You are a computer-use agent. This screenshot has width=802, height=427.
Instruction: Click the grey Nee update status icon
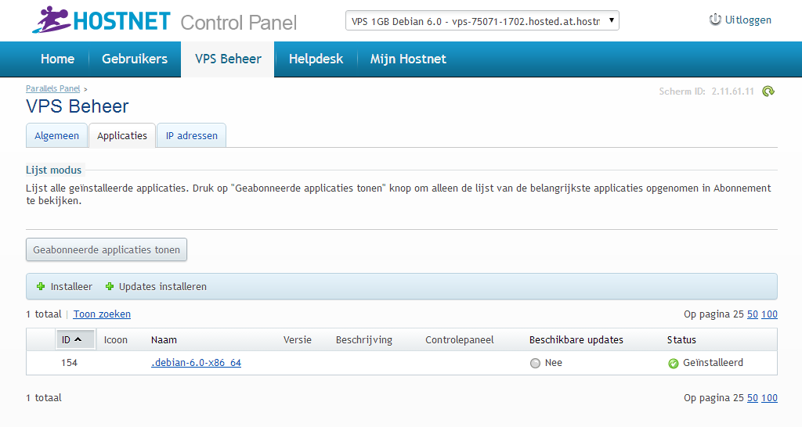coord(535,363)
